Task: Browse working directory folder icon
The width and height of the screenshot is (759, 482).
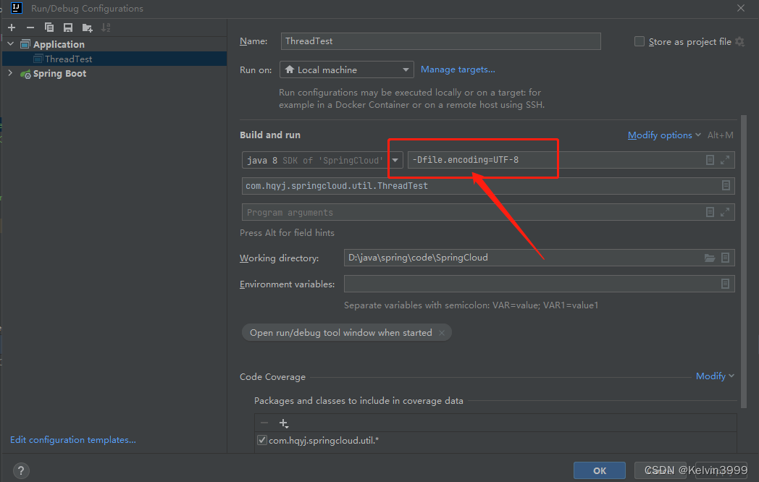Action: (x=710, y=258)
